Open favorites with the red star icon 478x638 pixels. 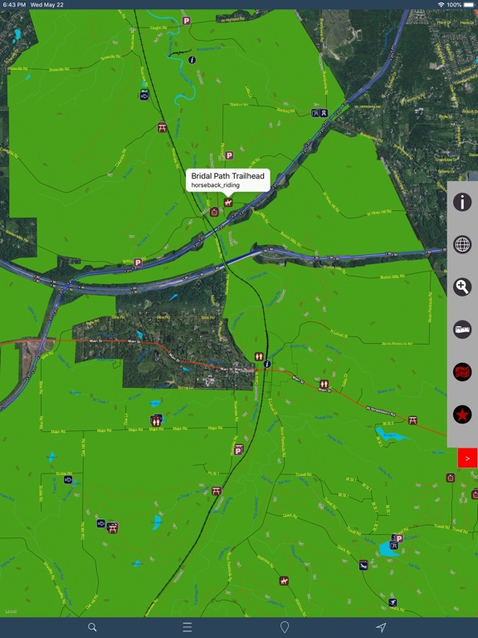tap(462, 415)
